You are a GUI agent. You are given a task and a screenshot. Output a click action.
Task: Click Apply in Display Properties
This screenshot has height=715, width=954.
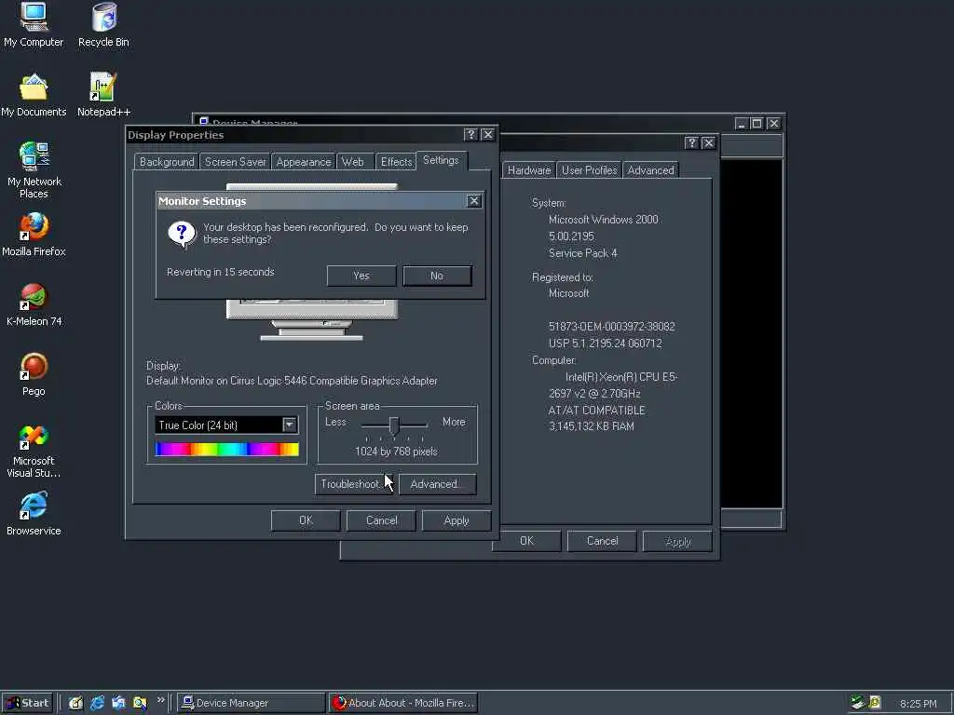click(x=457, y=520)
